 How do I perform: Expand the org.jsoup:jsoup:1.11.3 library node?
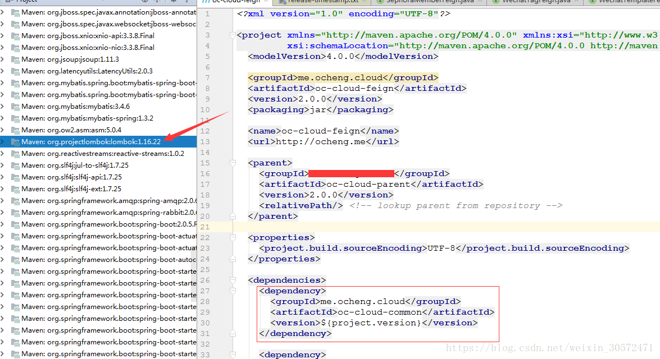tap(2, 59)
